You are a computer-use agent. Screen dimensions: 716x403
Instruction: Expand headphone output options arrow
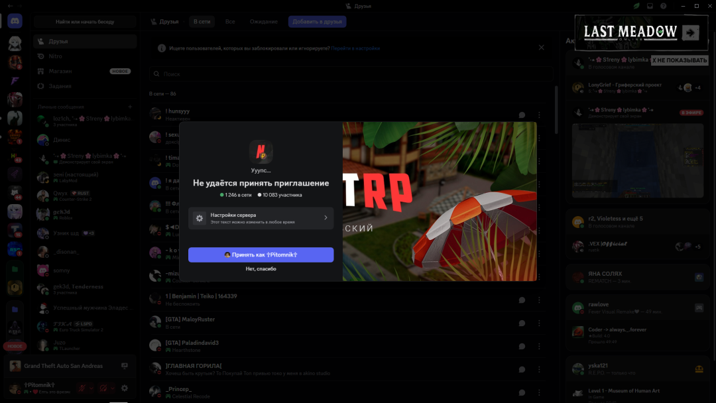[113, 388]
